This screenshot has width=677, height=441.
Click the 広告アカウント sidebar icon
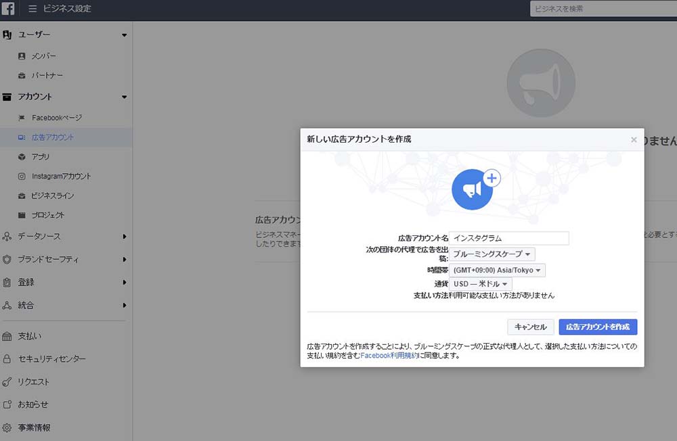pos(22,137)
